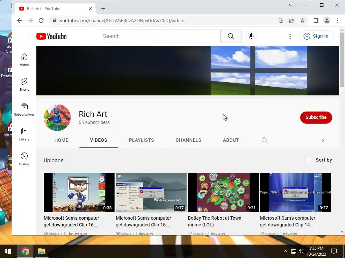Click the taskbar clock showing 3:35 PM
The width and height of the screenshot is (345, 258).
316,251
